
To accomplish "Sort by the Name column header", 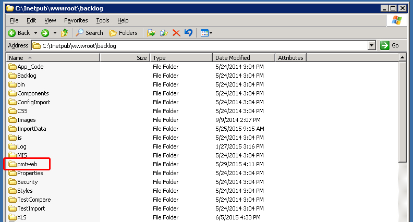I will (53, 58).
